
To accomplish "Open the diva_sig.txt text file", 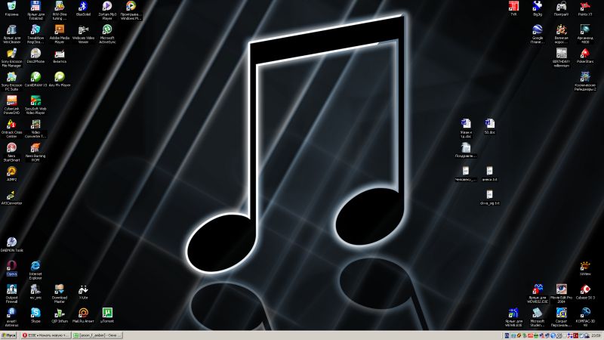I will click(489, 197).
